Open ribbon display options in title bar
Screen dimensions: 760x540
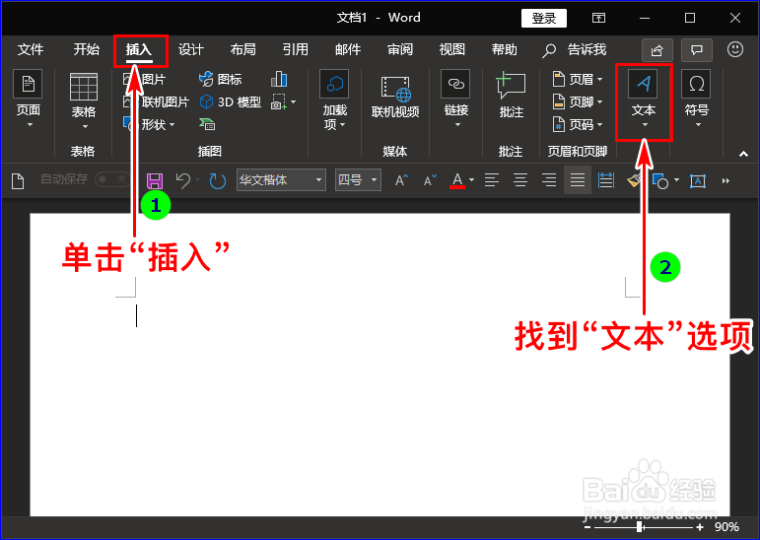[598, 19]
